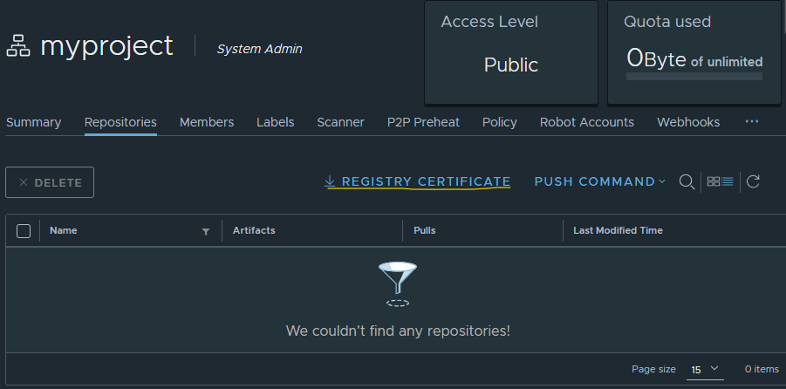
Task: Open the more tabs ellipsis menu
Action: (x=752, y=122)
